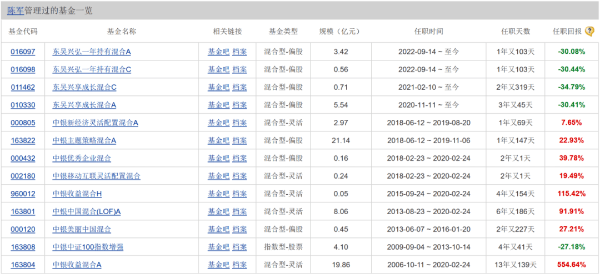Screen dimensions: 600x274
Task: Open fund code 163808 link
Action: [23, 247]
